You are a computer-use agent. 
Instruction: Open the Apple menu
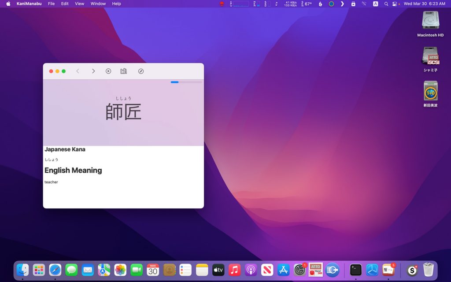8,4
